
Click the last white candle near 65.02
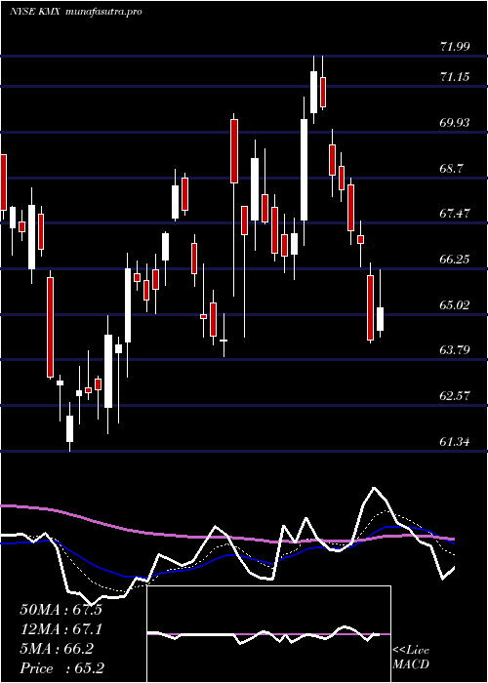(x=380, y=319)
